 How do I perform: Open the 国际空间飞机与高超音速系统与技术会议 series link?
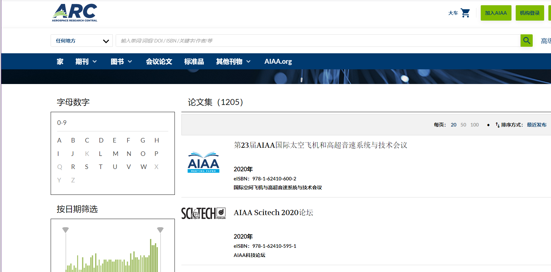(278, 188)
